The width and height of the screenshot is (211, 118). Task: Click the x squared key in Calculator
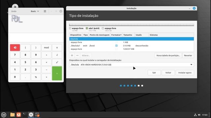[x=57, y=62]
